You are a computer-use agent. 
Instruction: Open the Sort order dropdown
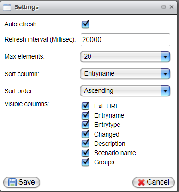[x=125, y=91]
